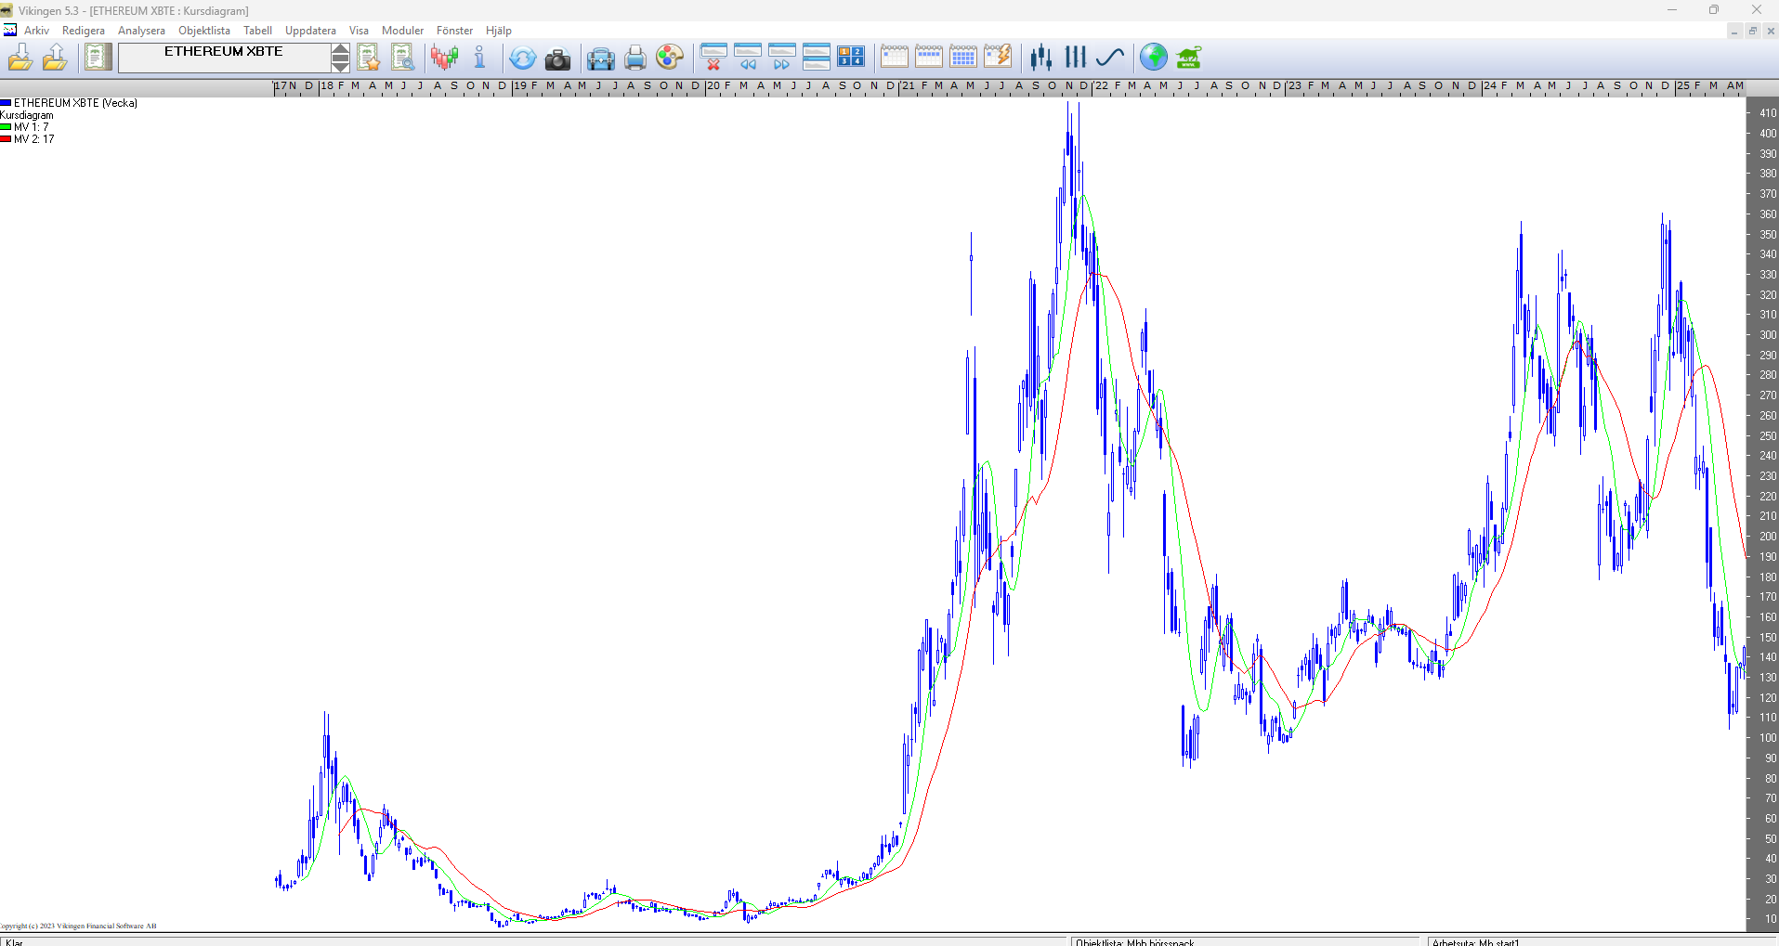Screen dimensions: 1779x946
Task: Click the red MV 2: 17 legend swatch
Action: (6, 139)
